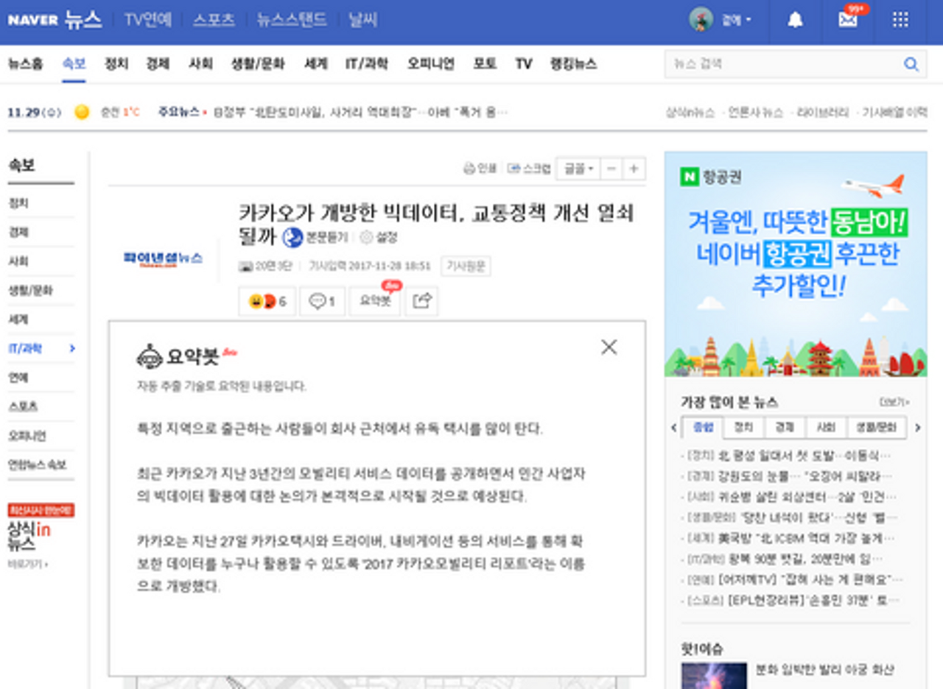This screenshot has height=689, width=943.
Task: Click the 주요뉴스 headline ticker text
Action: click(x=360, y=113)
